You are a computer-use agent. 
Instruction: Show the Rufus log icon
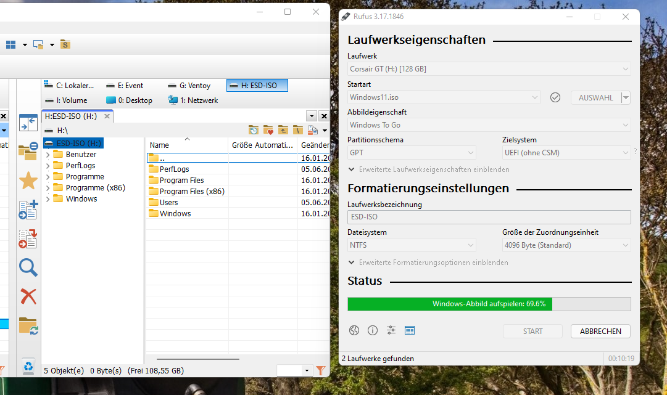[410, 330]
